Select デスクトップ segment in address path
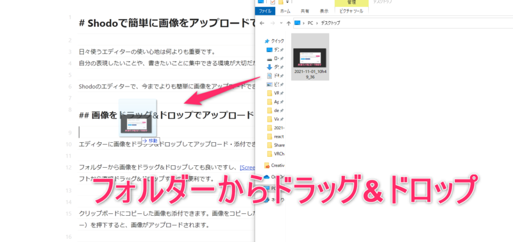The width and height of the screenshot is (513, 242). [330, 23]
